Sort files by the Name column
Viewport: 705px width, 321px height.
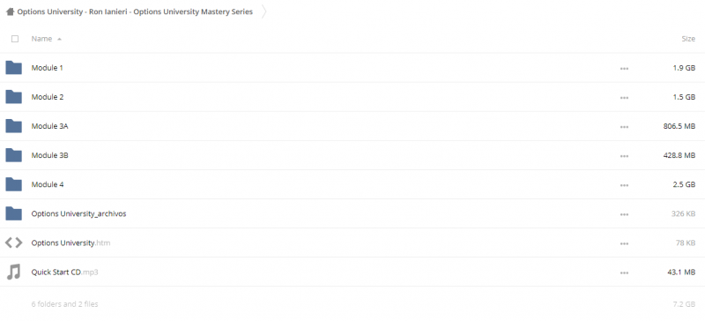click(x=41, y=39)
